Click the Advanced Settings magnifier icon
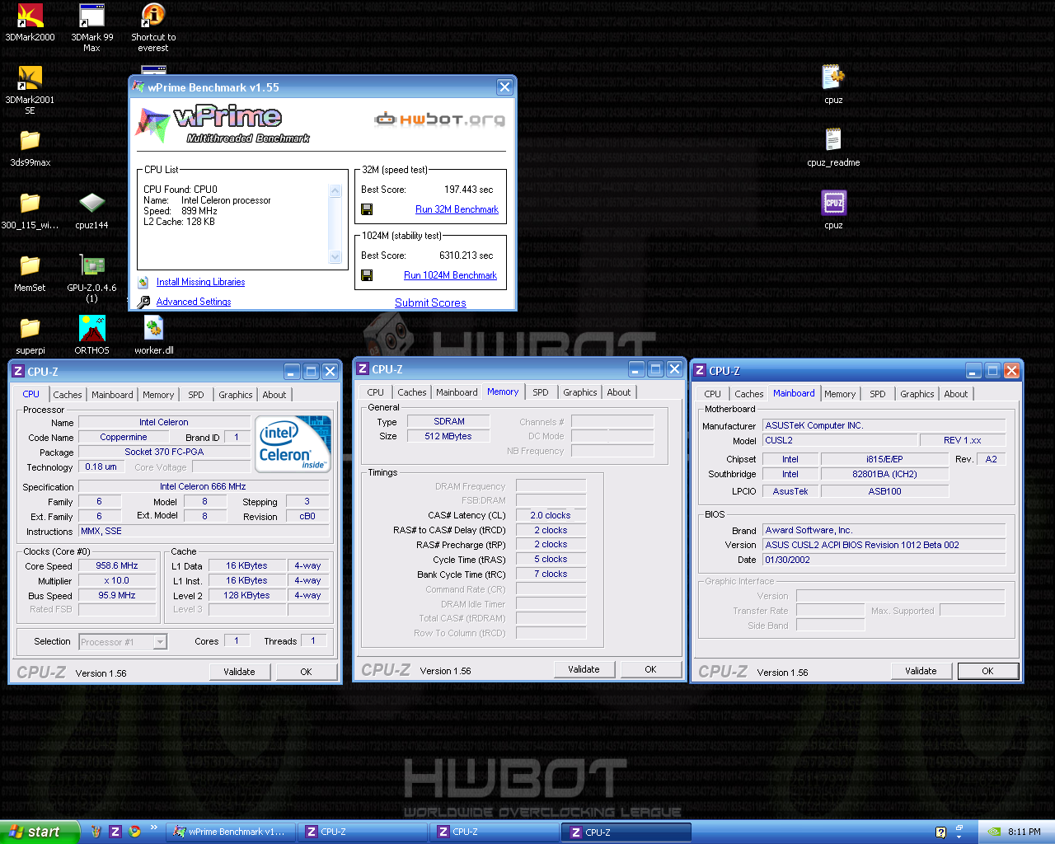The height and width of the screenshot is (844, 1055). coord(143,302)
